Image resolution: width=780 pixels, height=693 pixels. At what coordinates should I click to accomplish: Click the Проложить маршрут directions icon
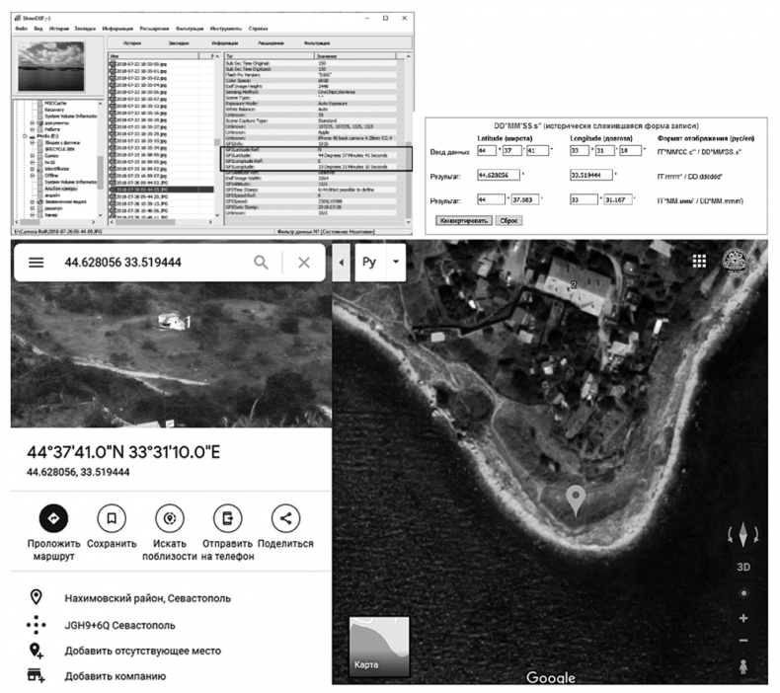coord(54,517)
